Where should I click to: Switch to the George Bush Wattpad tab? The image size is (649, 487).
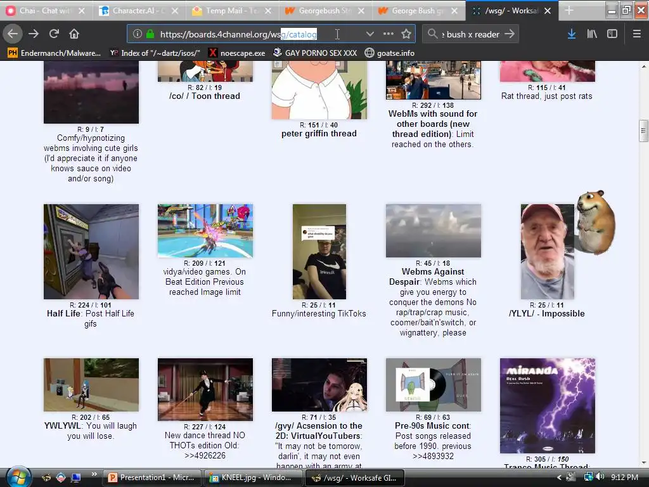[x=418, y=11]
